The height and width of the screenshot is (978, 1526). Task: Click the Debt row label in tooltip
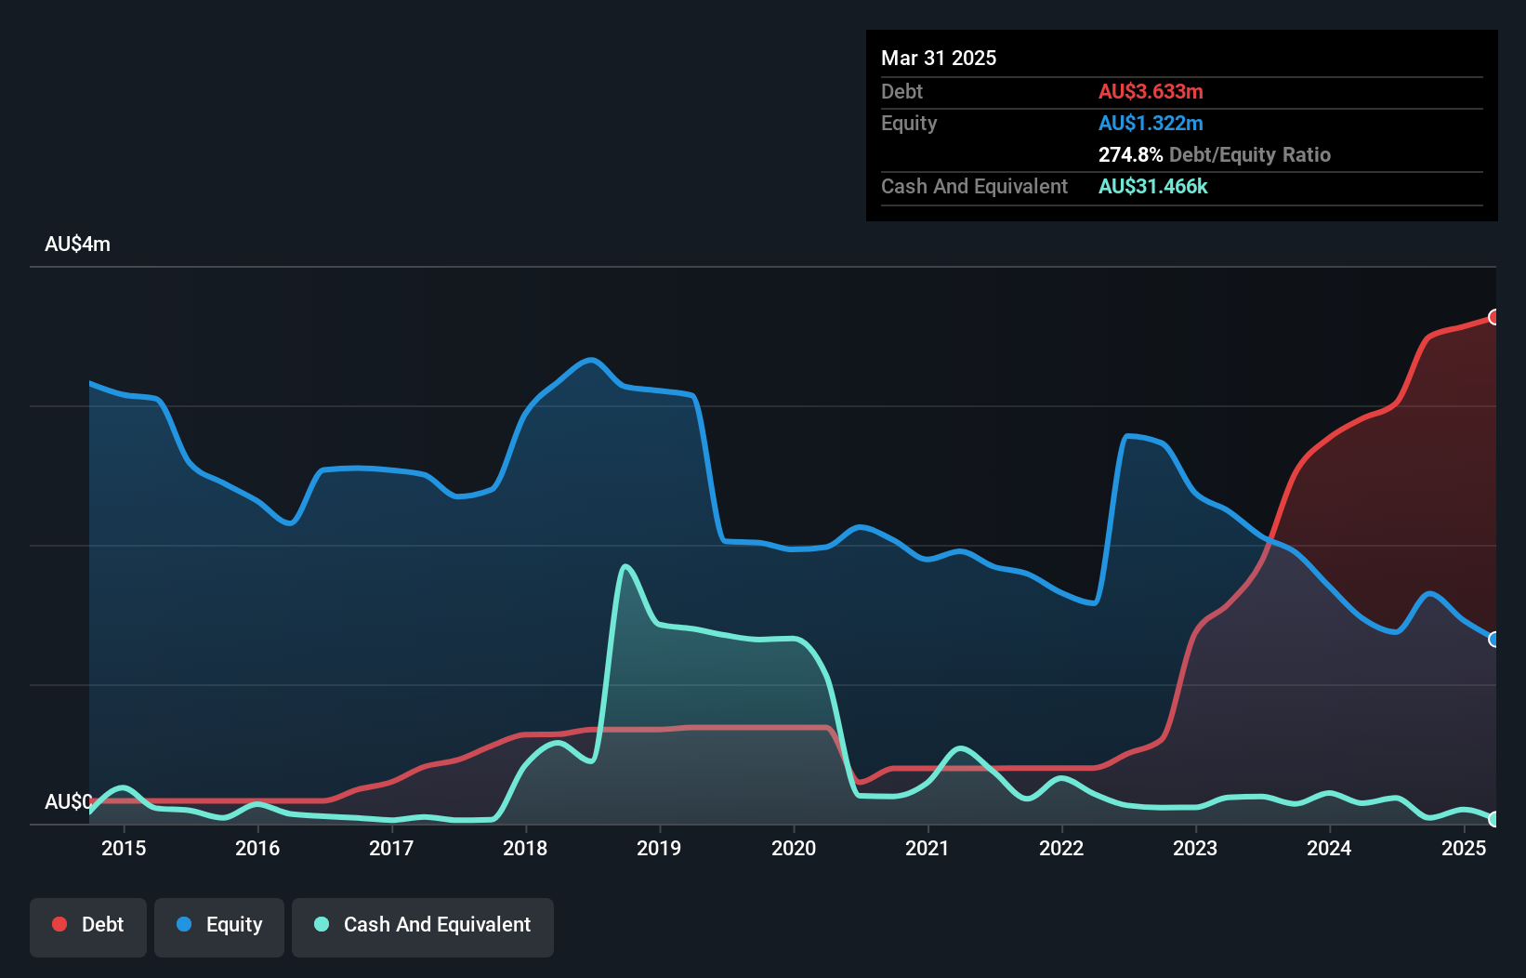pyautogui.click(x=901, y=91)
